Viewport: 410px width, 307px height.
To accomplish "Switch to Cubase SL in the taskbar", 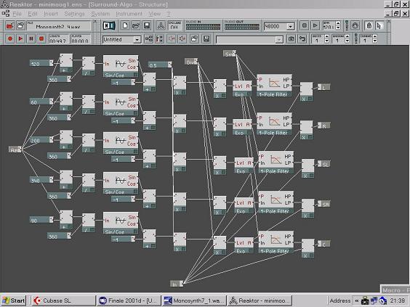I will pos(63,300).
